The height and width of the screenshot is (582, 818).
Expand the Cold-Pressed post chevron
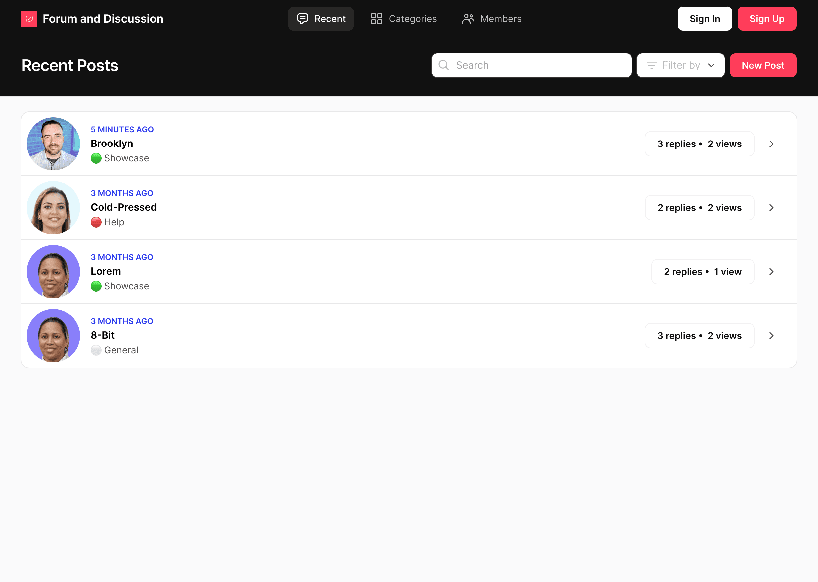pyautogui.click(x=771, y=208)
